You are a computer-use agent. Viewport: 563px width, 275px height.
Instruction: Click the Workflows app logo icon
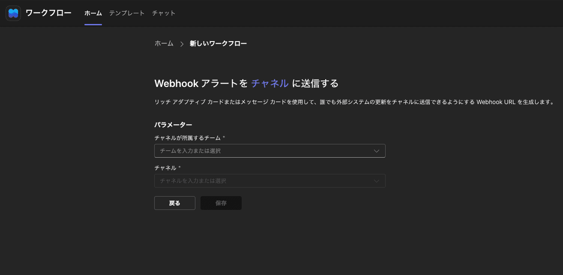[x=13, y=13]
